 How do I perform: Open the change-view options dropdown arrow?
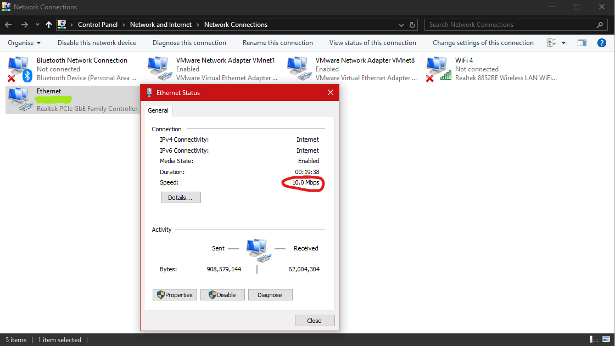tap(563, 43)
